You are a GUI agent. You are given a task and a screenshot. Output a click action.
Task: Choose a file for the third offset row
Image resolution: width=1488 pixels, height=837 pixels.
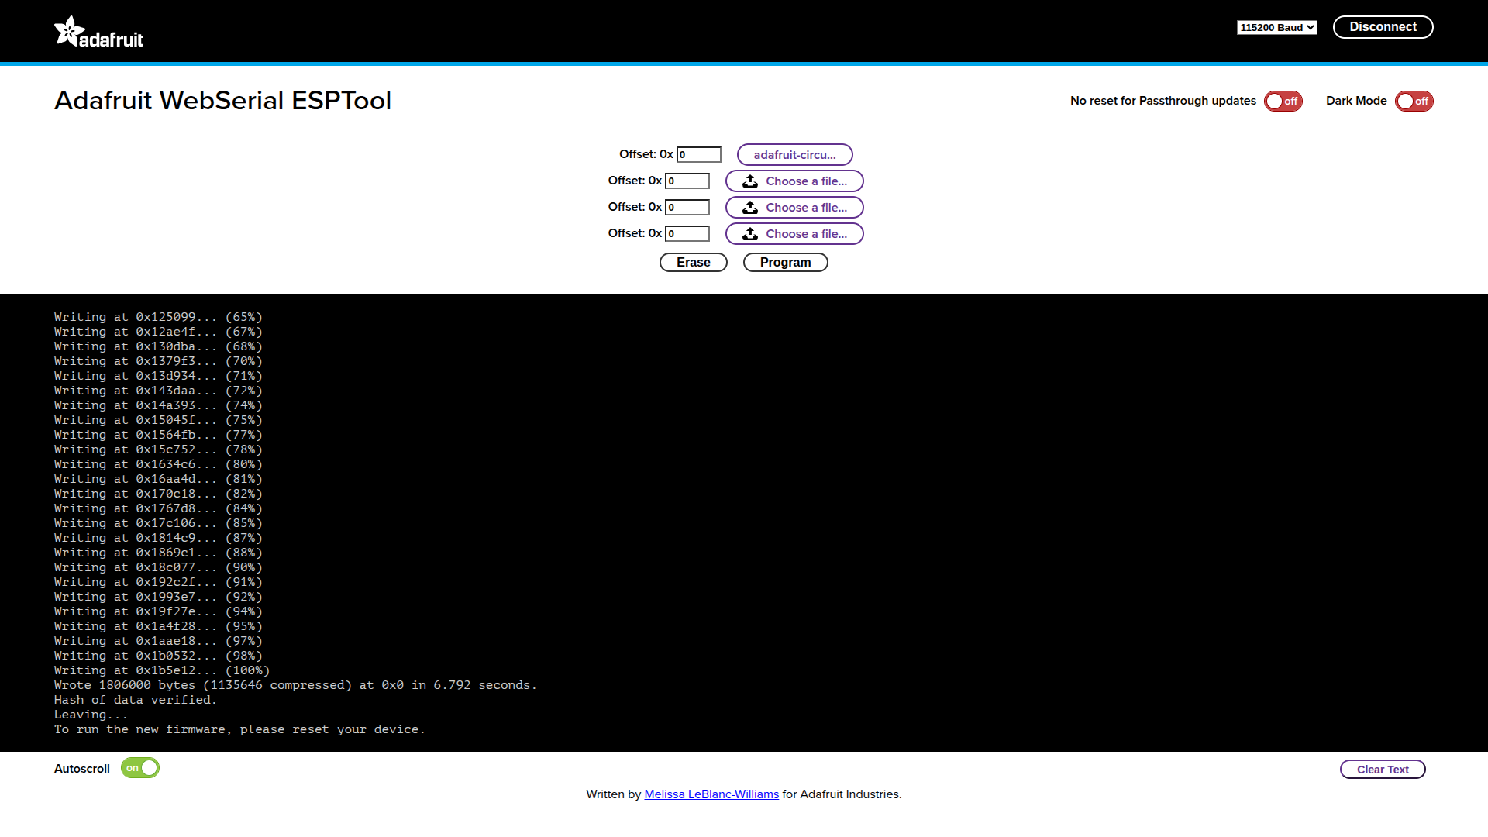coord(794,208)
